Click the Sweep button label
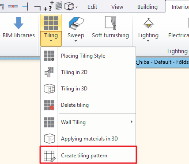Screen dimensions: 189x164 [x=76, y=35]
